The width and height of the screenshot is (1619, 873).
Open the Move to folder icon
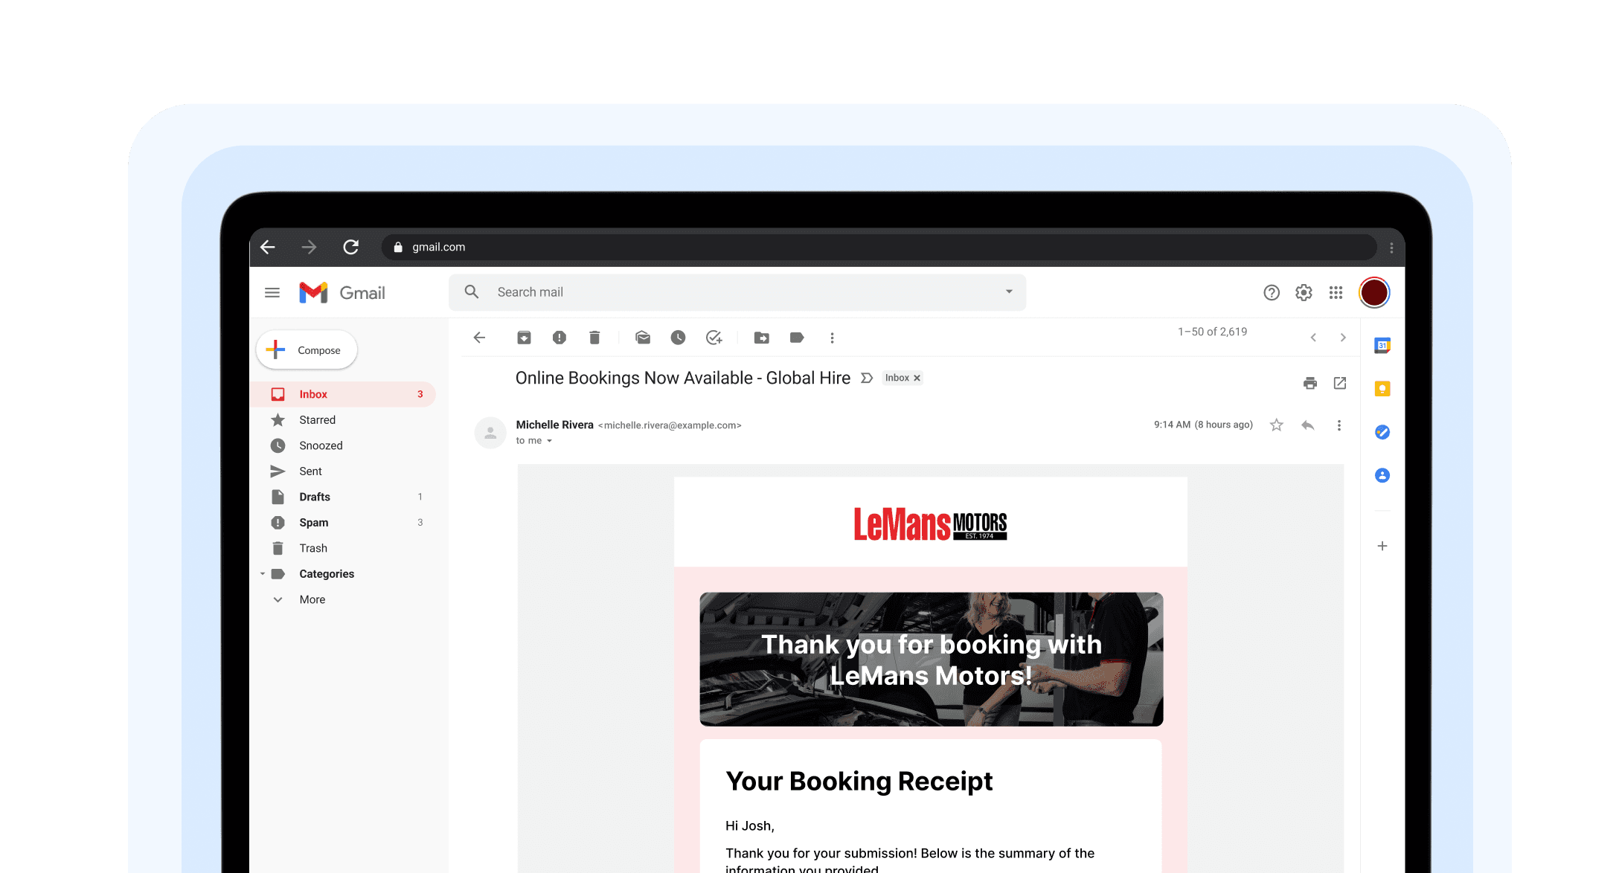(x=761, y=338)
